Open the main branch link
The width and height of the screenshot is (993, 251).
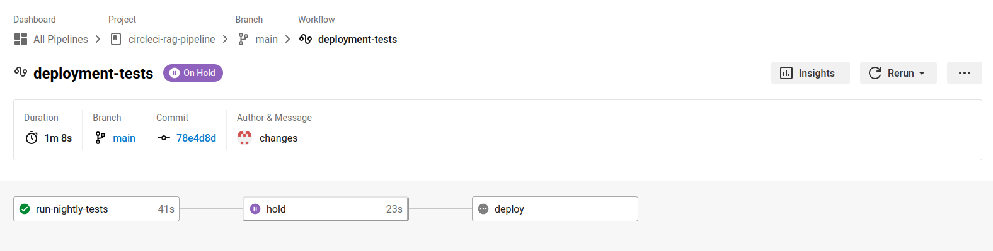(124, 138)
